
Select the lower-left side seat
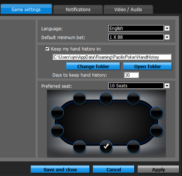tap(57, 130)
